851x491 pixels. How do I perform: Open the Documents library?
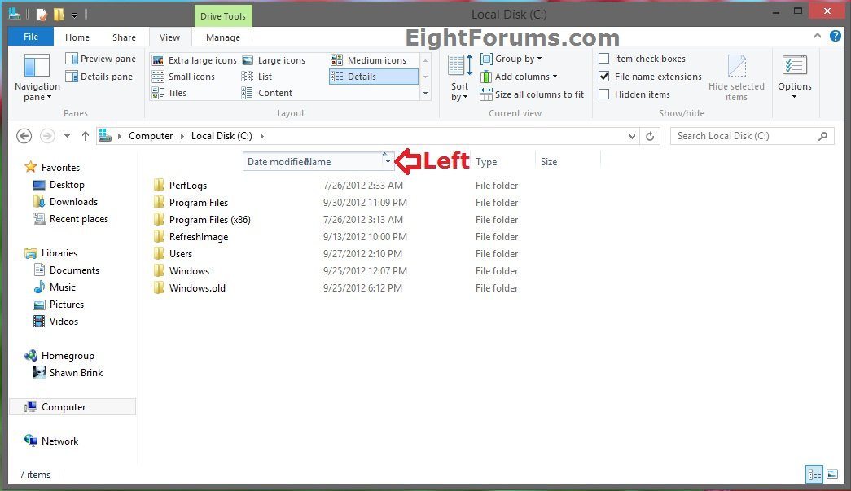point(74,270)
